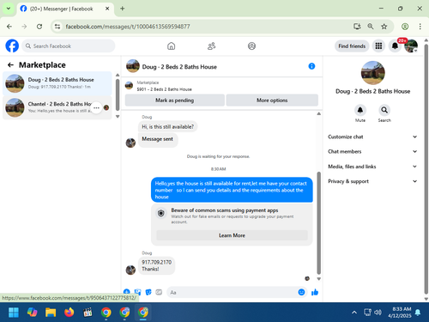Open the Chantel - 2 Beds 2 Baths House conversation

57,107
